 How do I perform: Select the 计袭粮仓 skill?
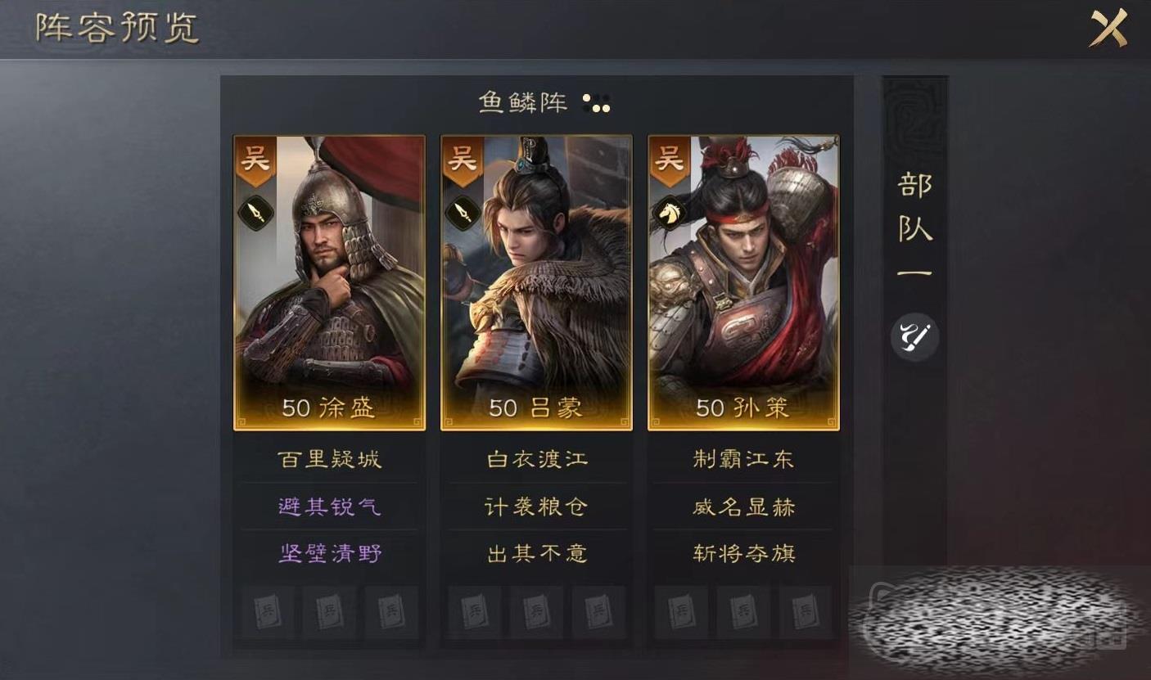(537, 507)
